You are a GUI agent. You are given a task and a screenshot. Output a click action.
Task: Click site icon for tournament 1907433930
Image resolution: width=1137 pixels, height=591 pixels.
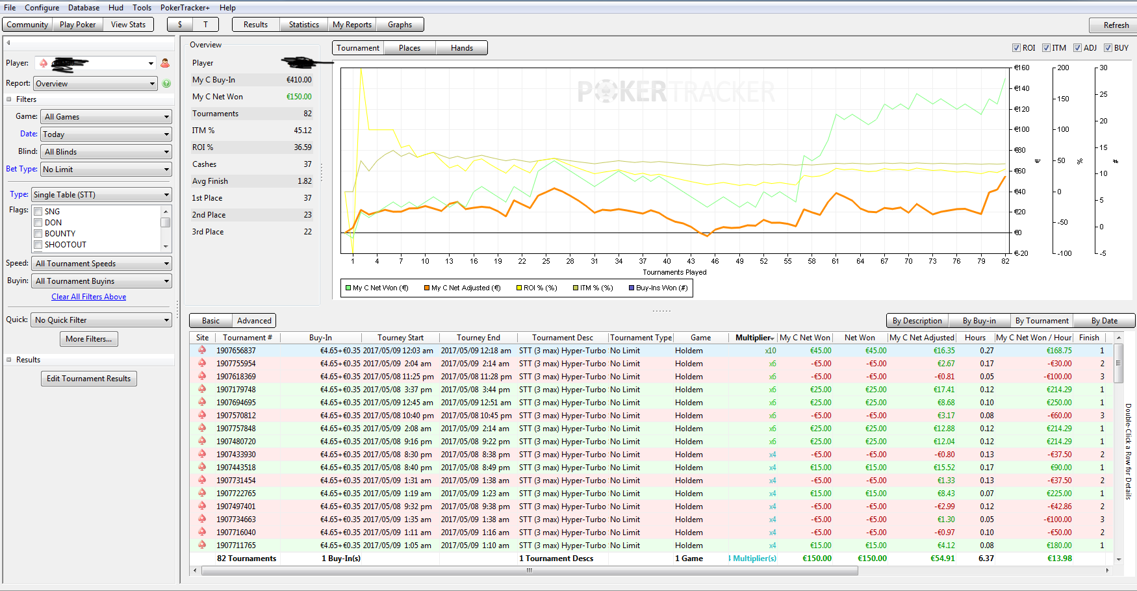(202, 454)
